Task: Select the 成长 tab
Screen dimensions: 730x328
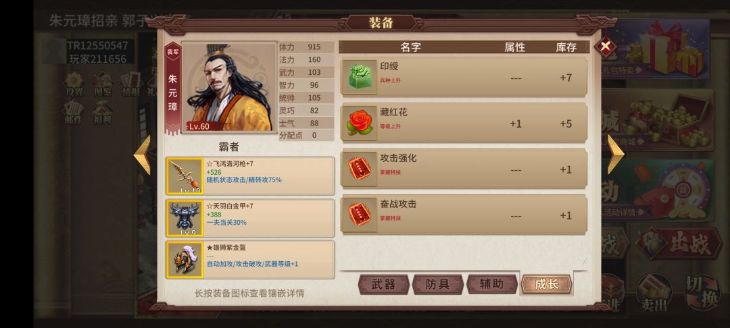Action: pyautogui.click(x=546, y=284)
